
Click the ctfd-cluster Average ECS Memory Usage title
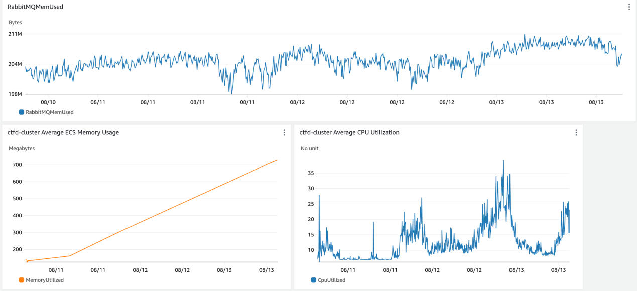(63, 133)
